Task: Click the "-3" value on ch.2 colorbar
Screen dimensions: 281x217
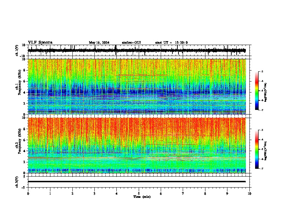Action: (x=262, y=130)
